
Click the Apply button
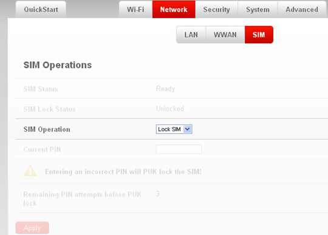point(32,228)
